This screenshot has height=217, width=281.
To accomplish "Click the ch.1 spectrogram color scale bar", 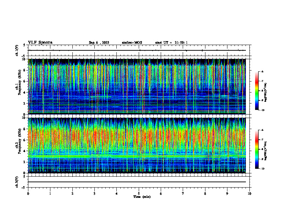I will click(257, 91).
